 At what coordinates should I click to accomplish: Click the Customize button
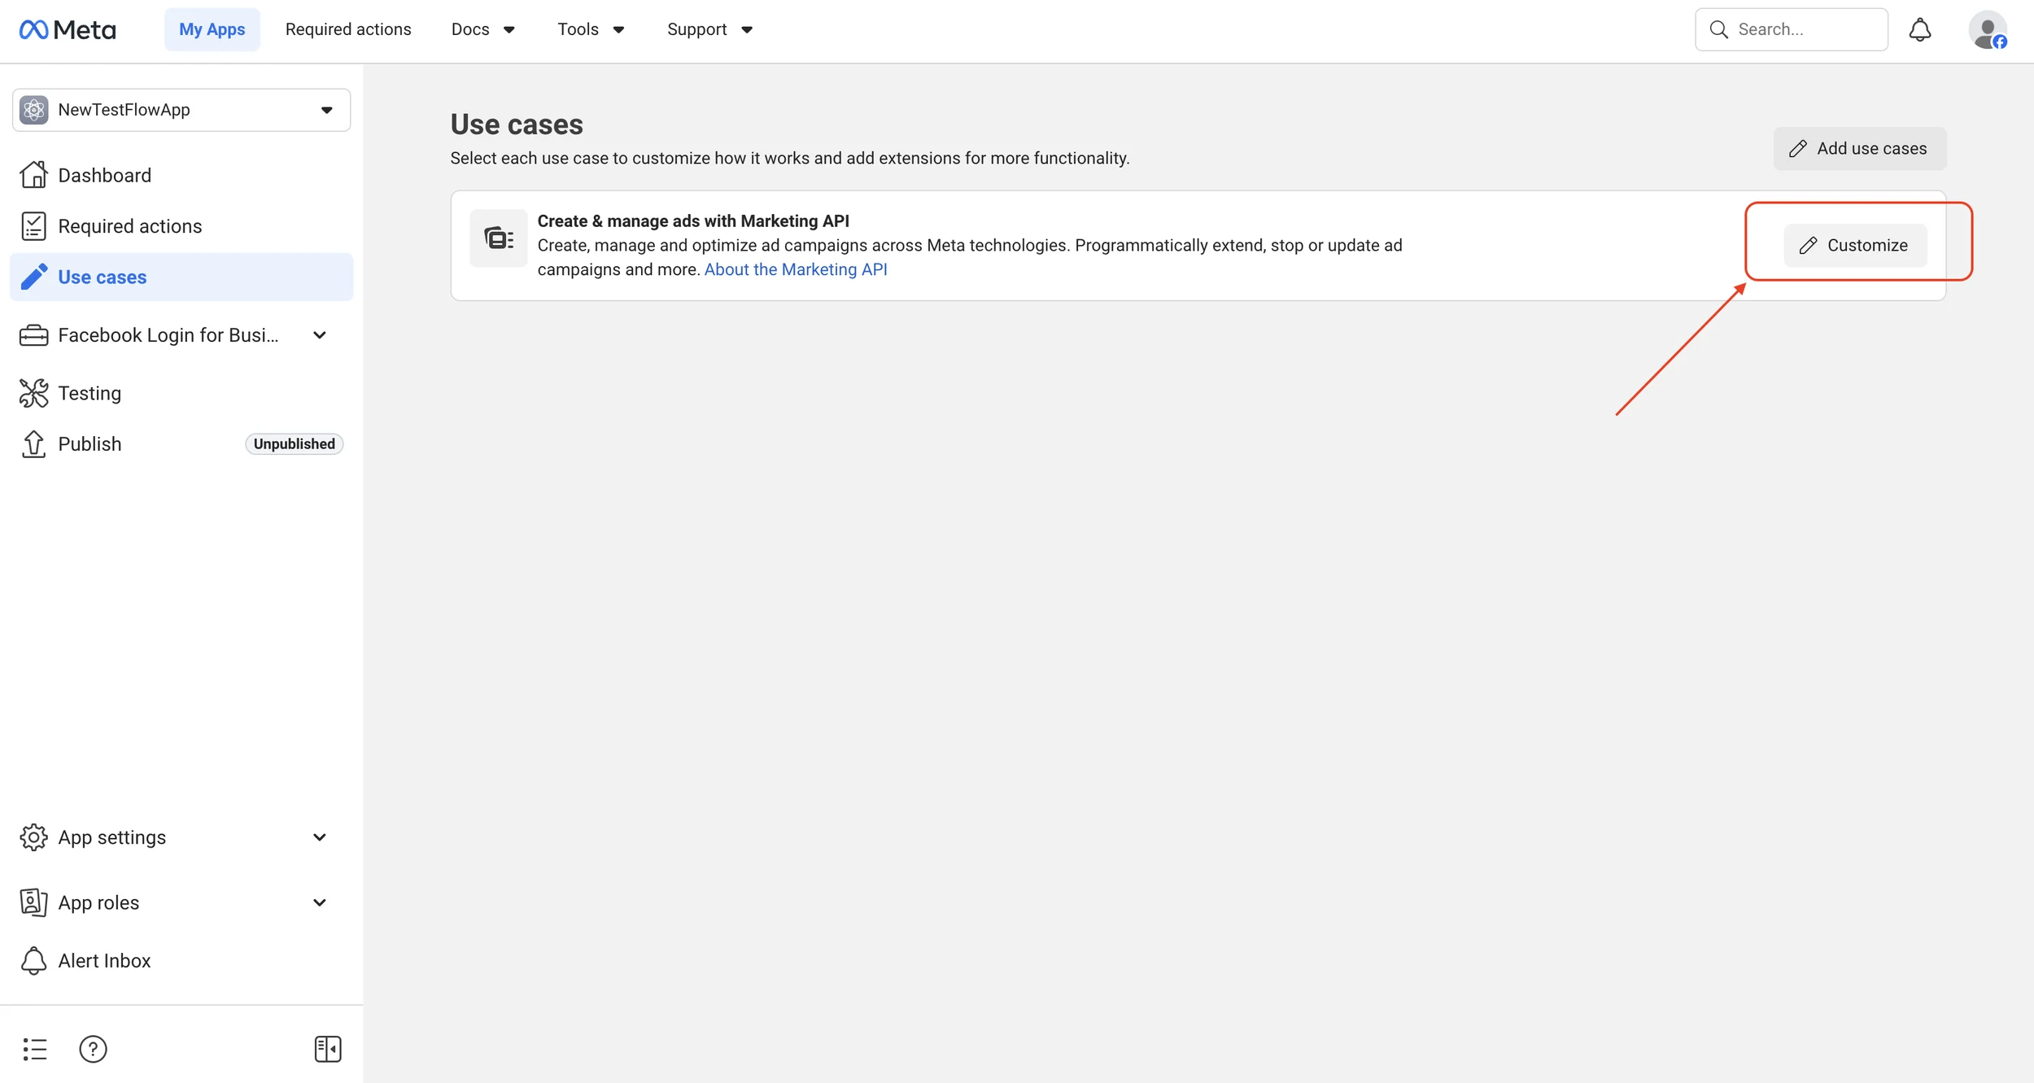[1855, 246]
